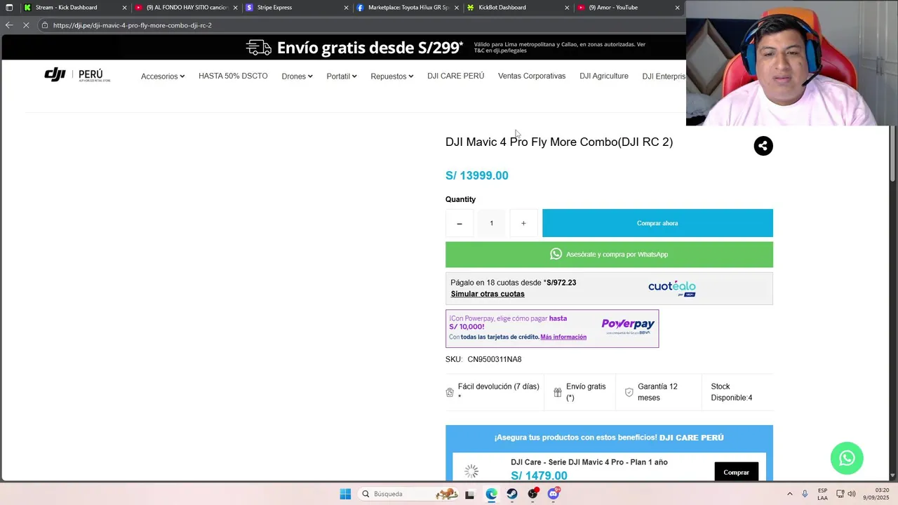Open DJI CARE PERÚ menu item

[455, 76]
